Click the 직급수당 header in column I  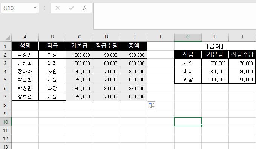(x=242, y=54)
